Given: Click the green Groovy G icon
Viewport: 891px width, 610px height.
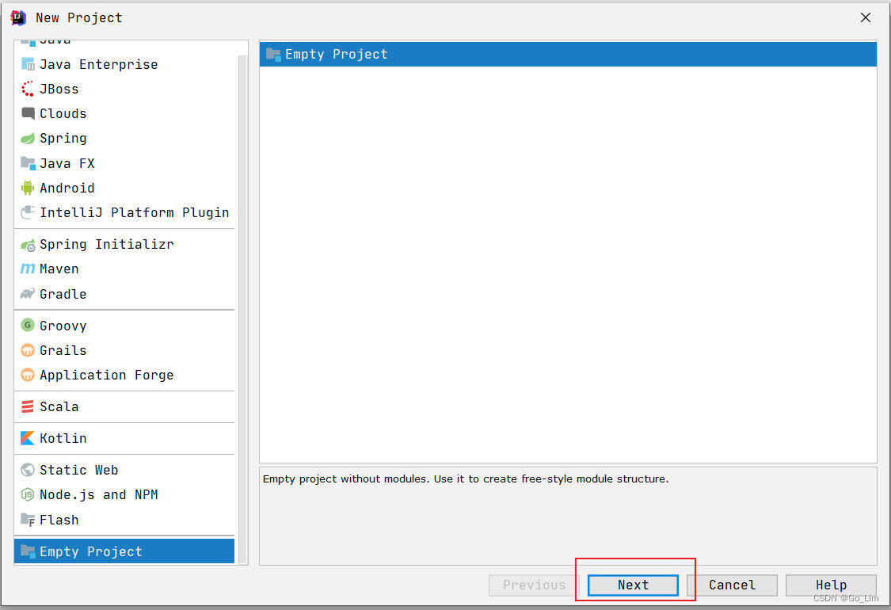Looking at the screenshot, I should click(x=27, y=325).
